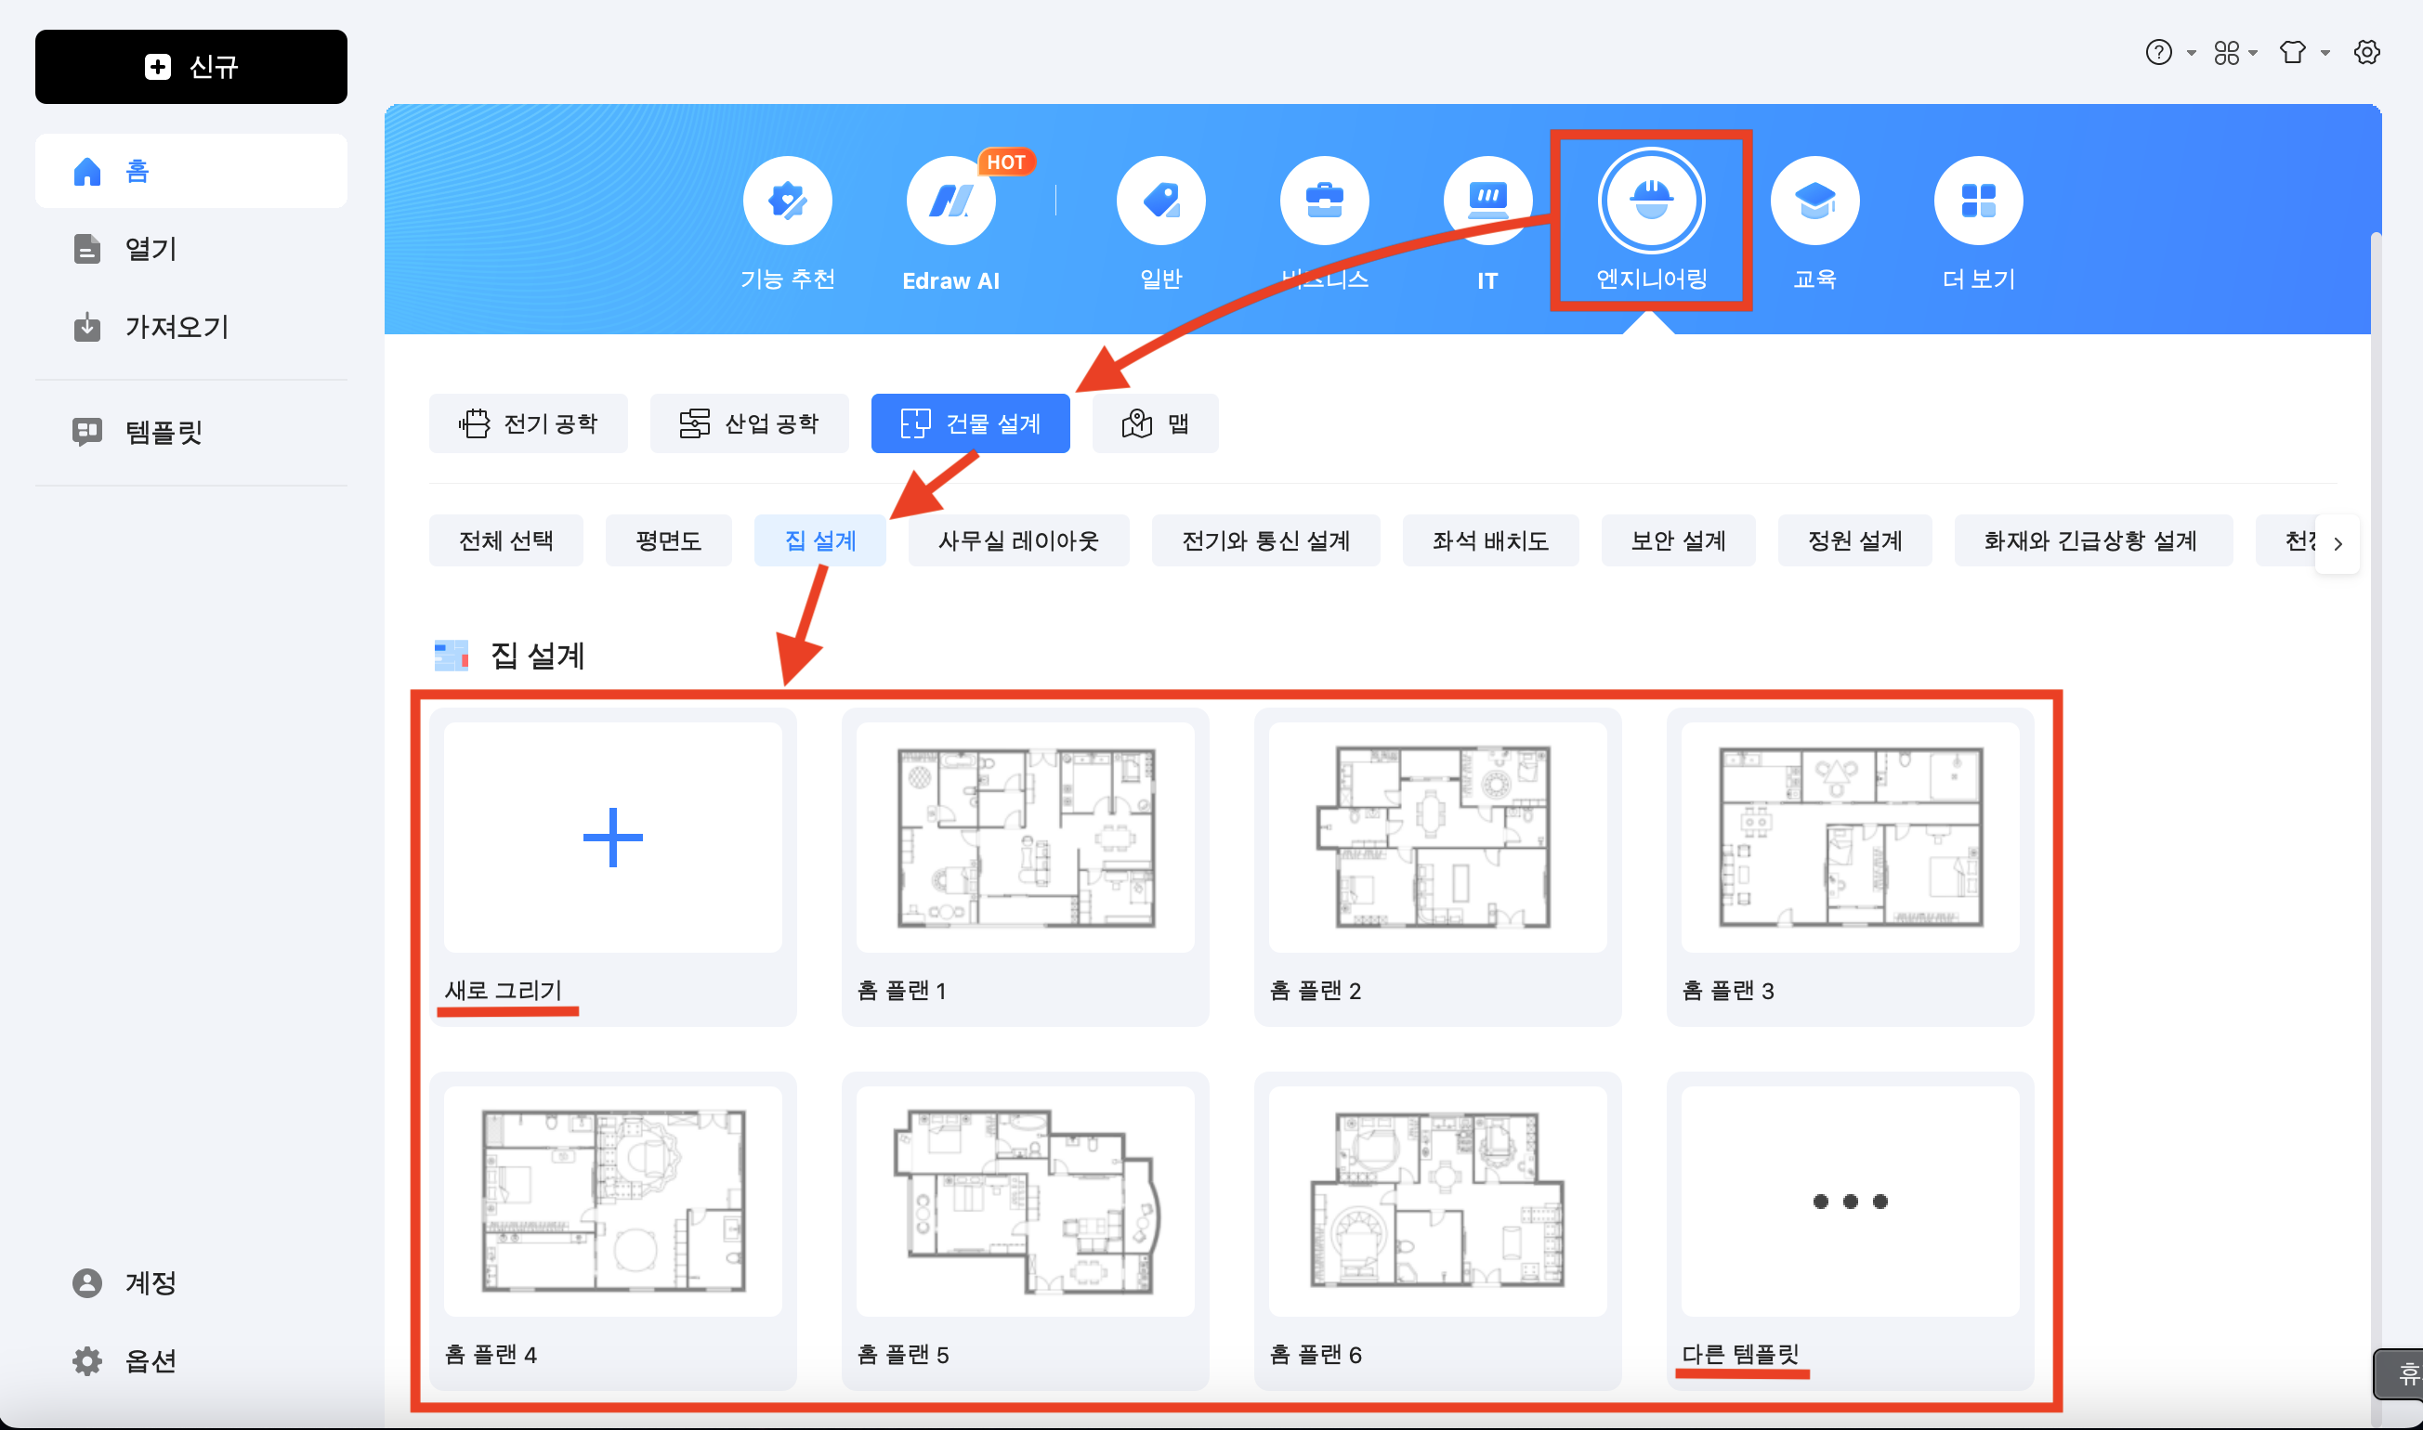
Task: Select the 보안 설계 filter
Action: [x=1678, y=540]
